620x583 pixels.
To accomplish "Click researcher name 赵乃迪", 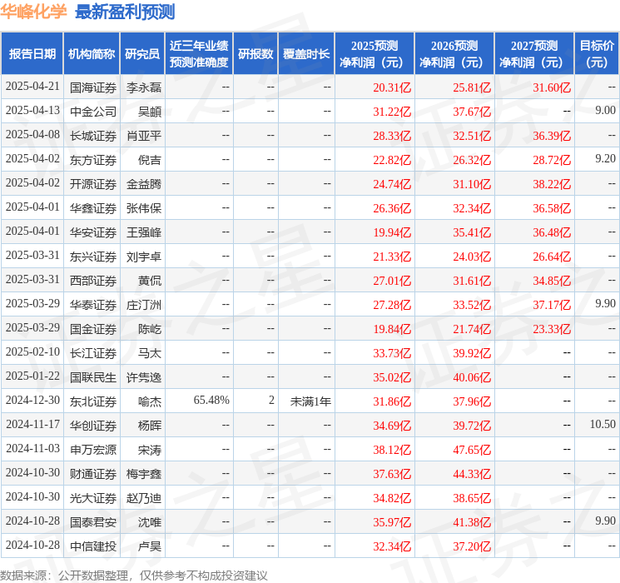I will pyautogui.click(x=144, y=498).
